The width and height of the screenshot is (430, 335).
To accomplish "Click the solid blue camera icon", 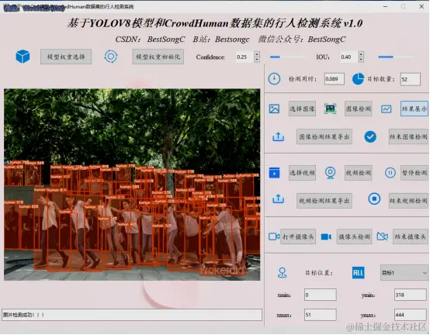I will 326,237.
